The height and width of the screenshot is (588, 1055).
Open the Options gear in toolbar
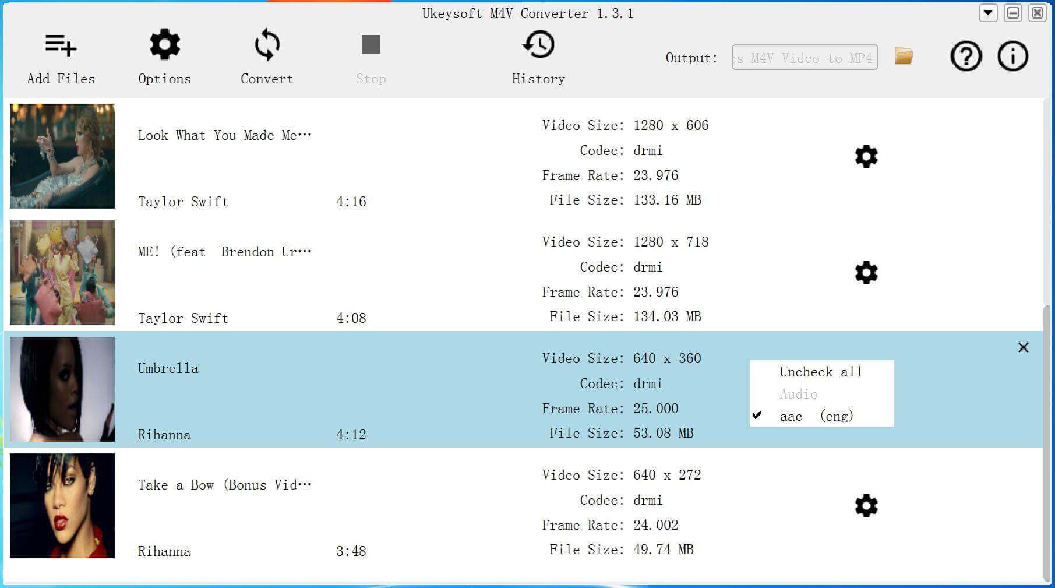(x=165, y=44)
